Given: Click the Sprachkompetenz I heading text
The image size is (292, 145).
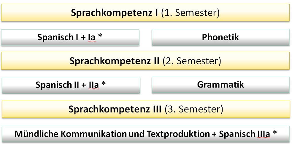Looking at the screenshot, I should point(115,13).
